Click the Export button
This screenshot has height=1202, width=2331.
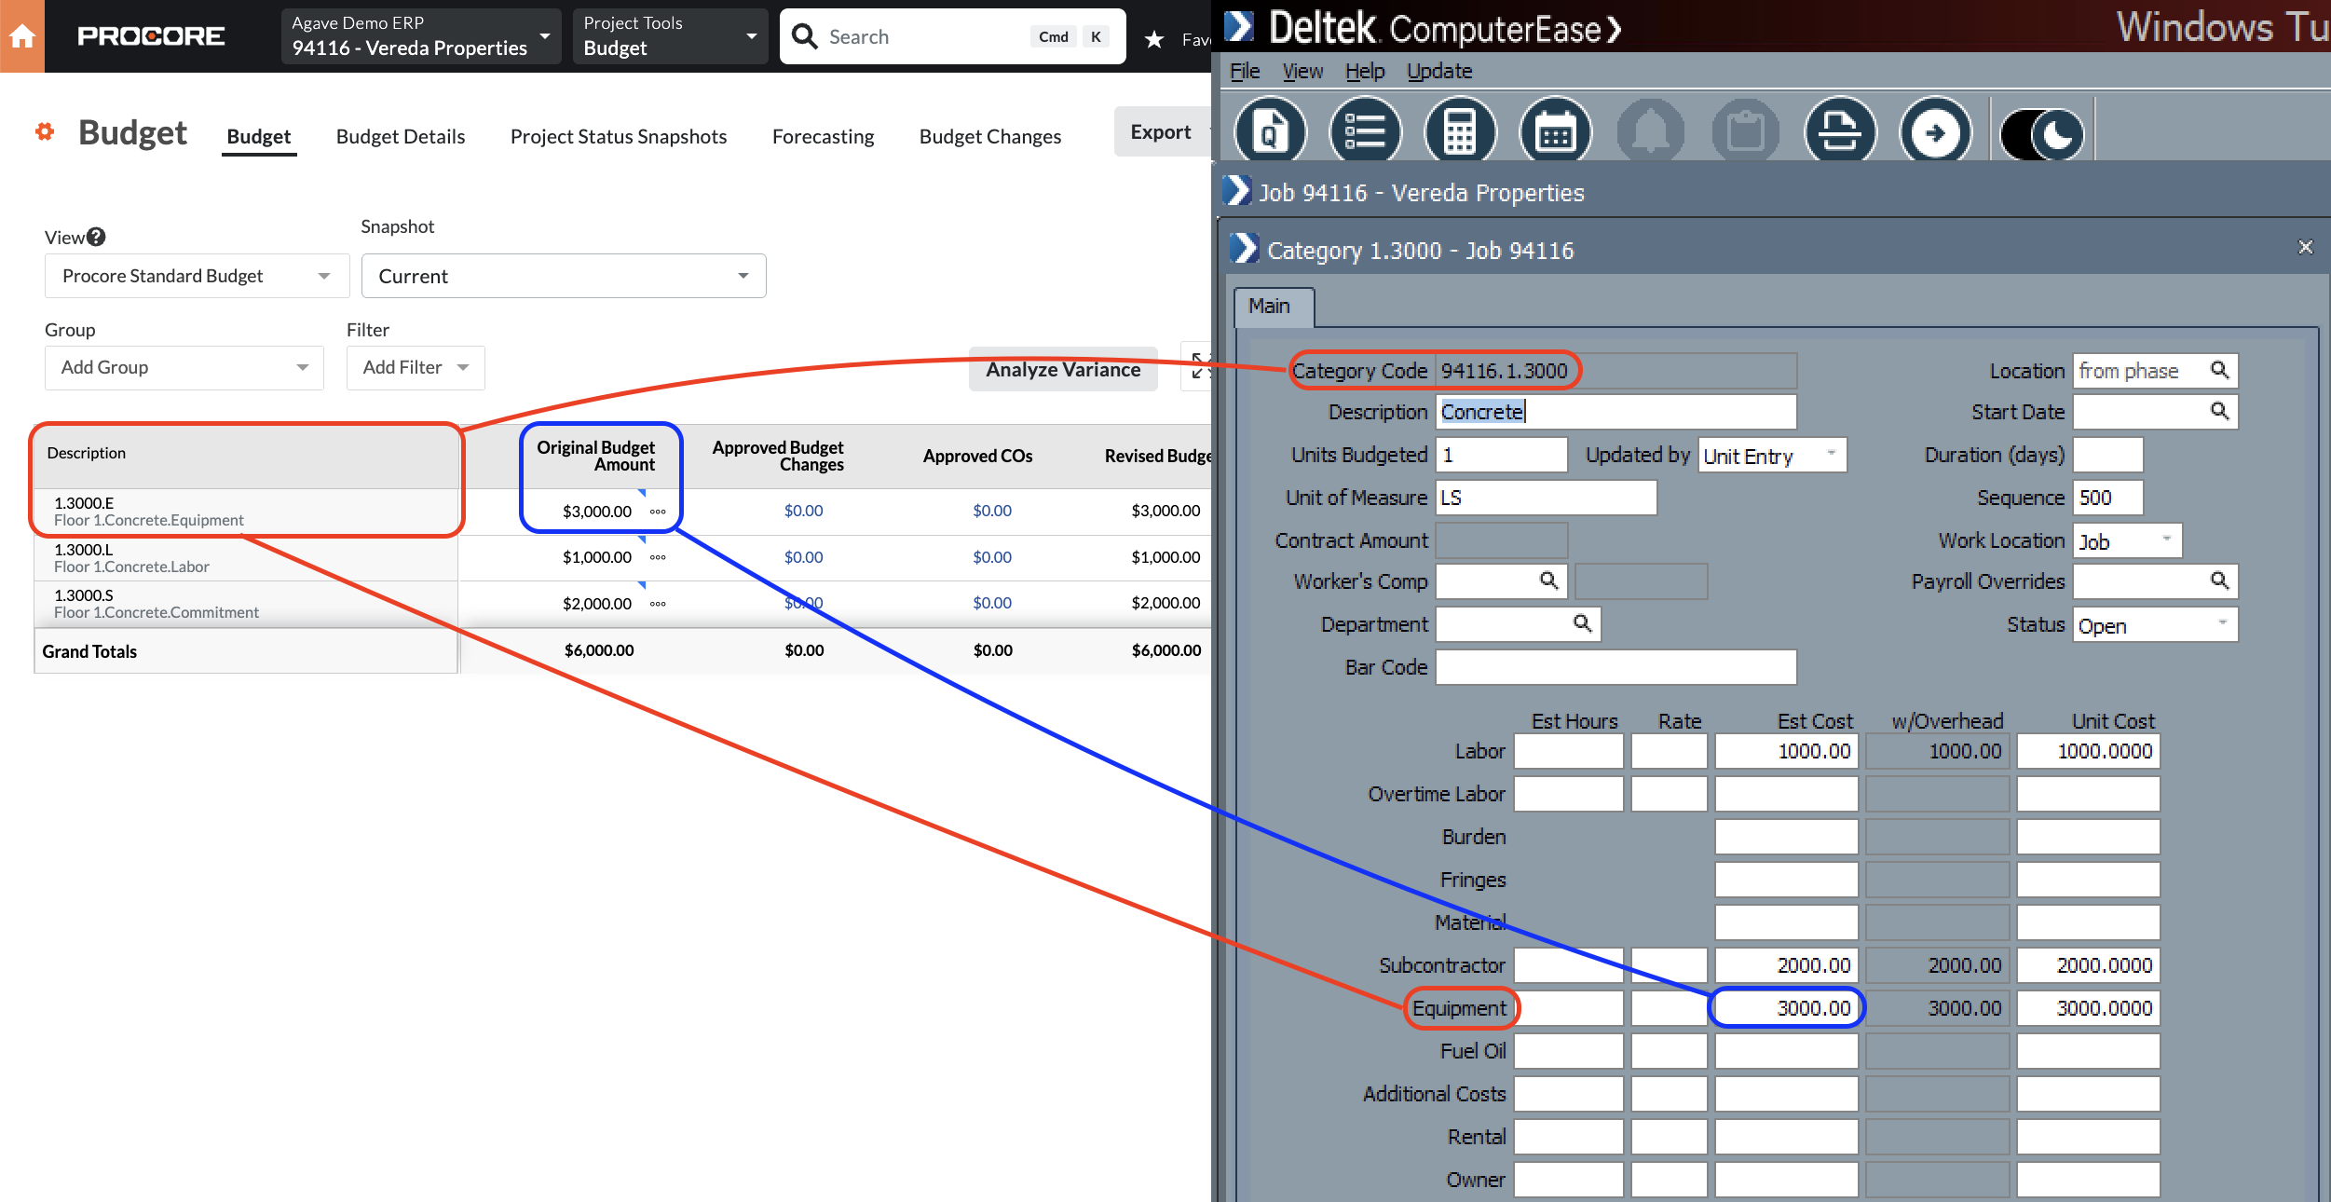[1162, 131]
